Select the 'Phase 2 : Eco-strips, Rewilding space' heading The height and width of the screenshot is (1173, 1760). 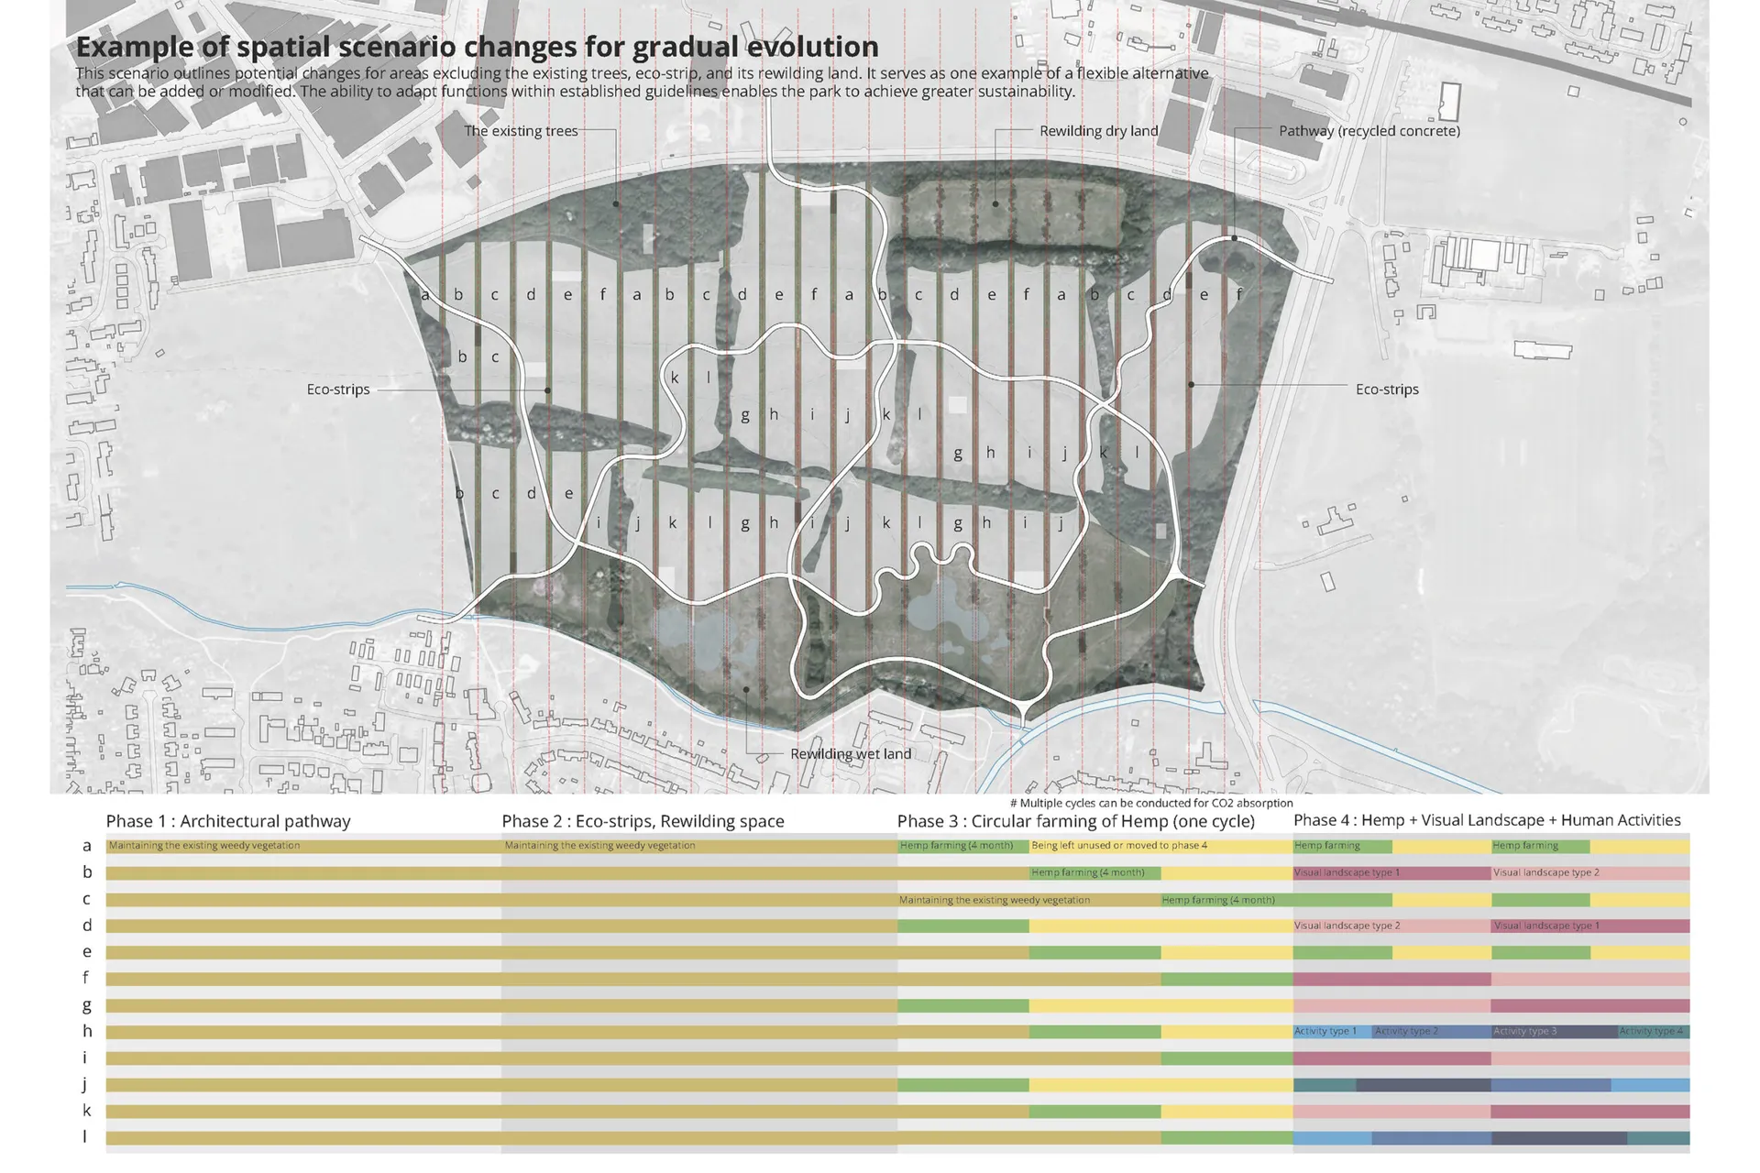643,821
